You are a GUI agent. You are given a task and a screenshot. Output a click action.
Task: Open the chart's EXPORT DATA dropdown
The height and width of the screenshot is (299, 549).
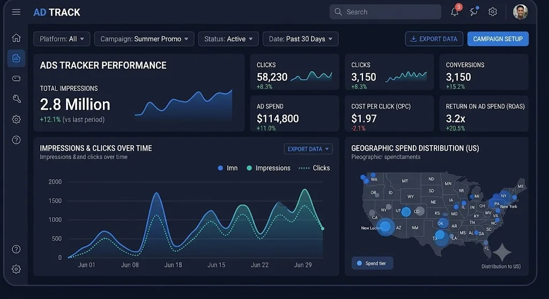(308, 149)
